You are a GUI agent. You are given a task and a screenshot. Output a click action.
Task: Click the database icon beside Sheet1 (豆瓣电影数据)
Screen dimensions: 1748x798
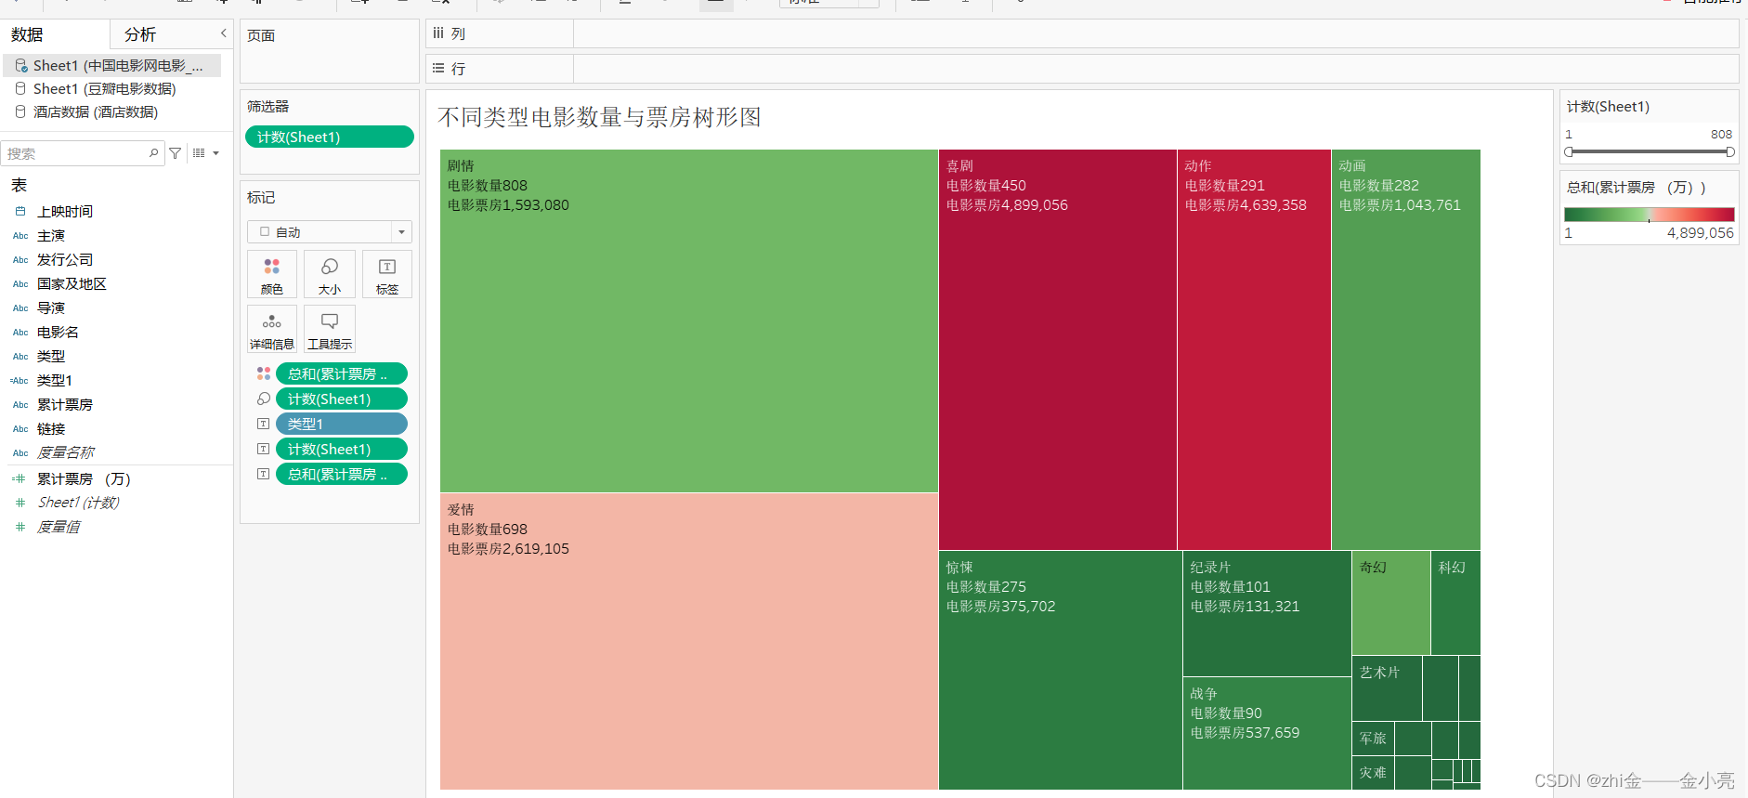[20, 88]
